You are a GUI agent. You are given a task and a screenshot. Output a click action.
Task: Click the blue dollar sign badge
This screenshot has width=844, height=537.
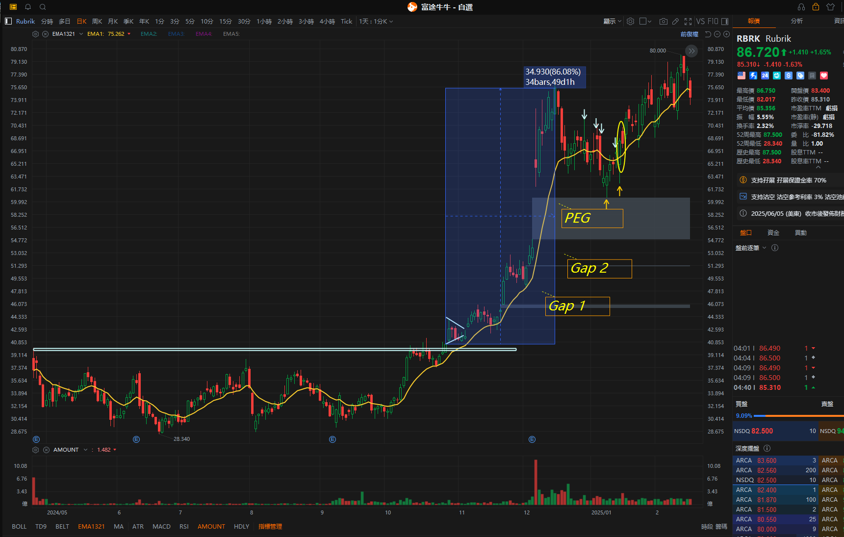[x=789, y=76]
